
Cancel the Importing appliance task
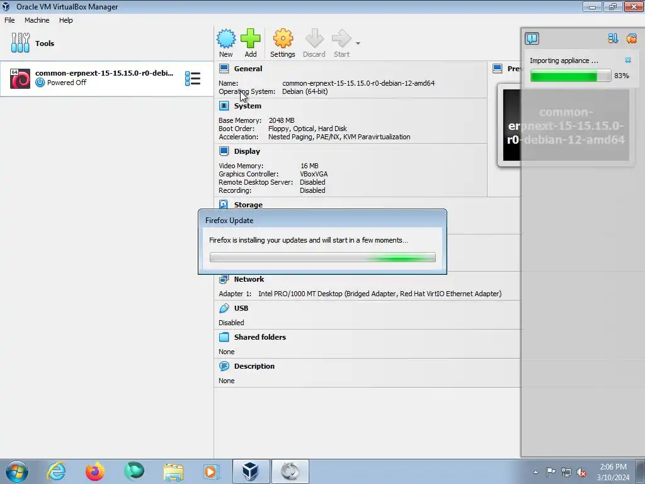point(628,60)
